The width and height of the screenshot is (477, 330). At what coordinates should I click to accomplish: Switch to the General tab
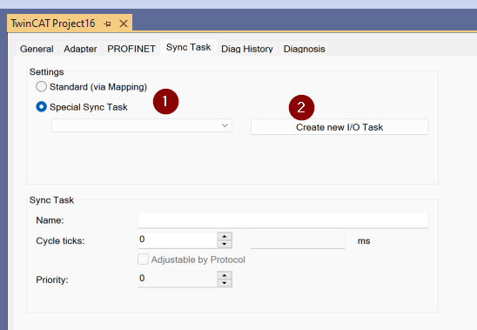pyautogui.click(x=37, y=49)
